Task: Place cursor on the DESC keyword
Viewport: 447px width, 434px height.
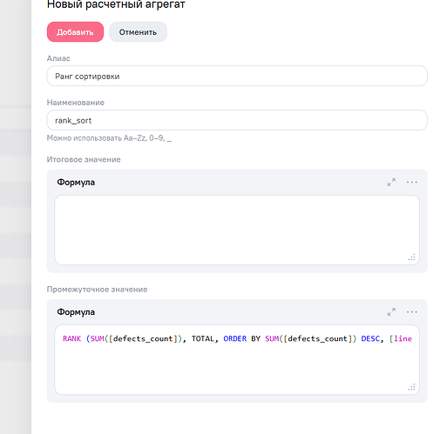Action: (370, 338)
